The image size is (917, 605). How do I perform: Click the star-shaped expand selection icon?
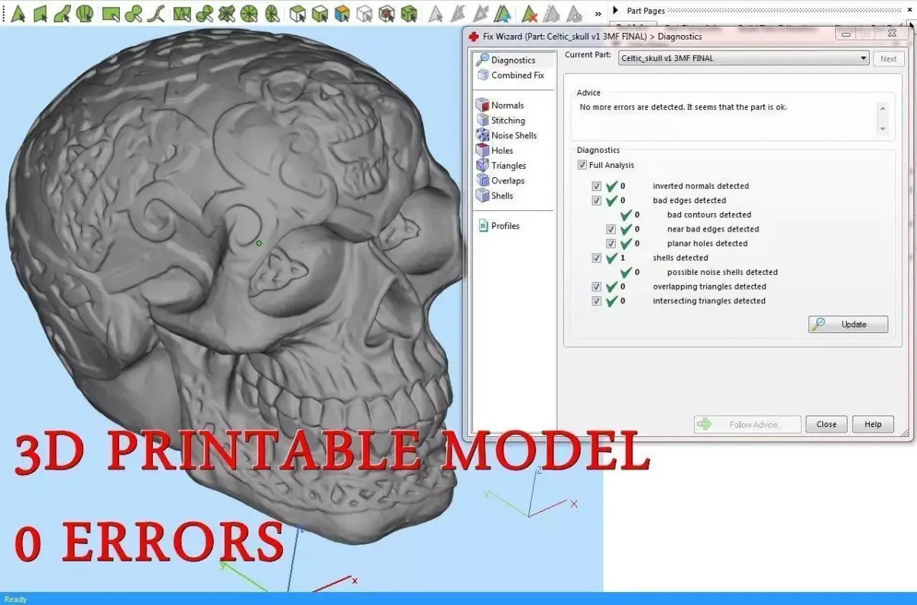(227, 13)
